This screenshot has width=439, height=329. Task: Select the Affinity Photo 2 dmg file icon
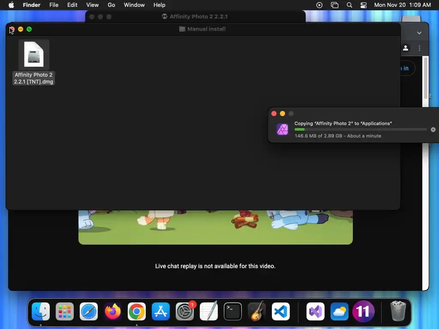34,54
